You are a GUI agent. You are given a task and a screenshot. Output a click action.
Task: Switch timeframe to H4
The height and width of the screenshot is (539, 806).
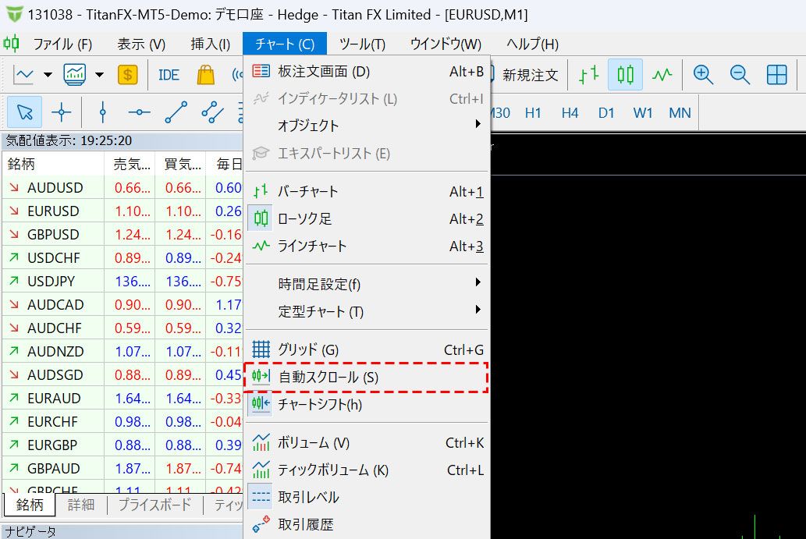[570, 113]
